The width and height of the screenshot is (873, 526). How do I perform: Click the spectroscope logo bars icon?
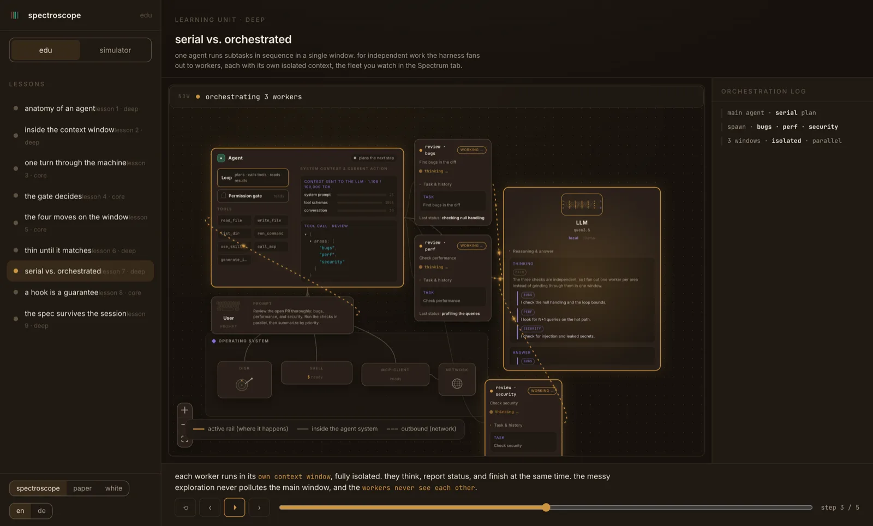tap(15, 15)
